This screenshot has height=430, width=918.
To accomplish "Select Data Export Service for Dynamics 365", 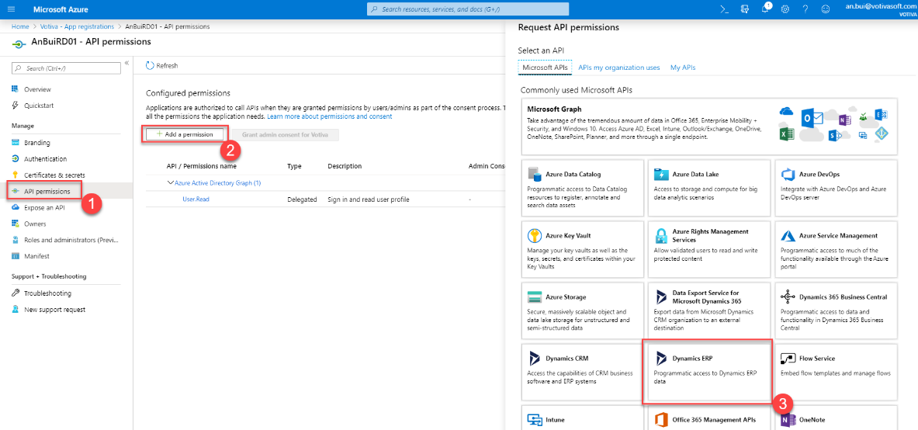I will 709,310.
